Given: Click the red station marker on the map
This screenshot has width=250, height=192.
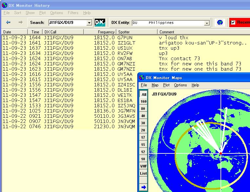Looking at the screenshot, I should (x=221, y=153).
